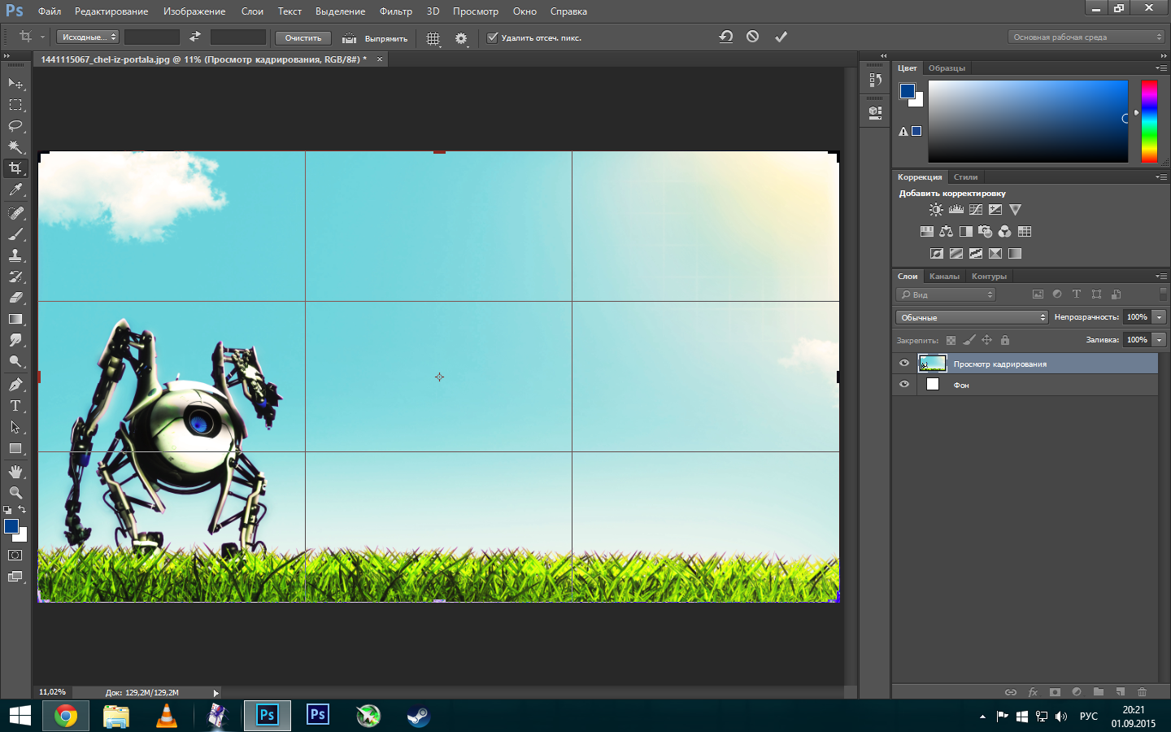Open 'Исходные...' crop ratio dropdown
The height and width of the screenshot is (732, 1171).
coord(88,37)
